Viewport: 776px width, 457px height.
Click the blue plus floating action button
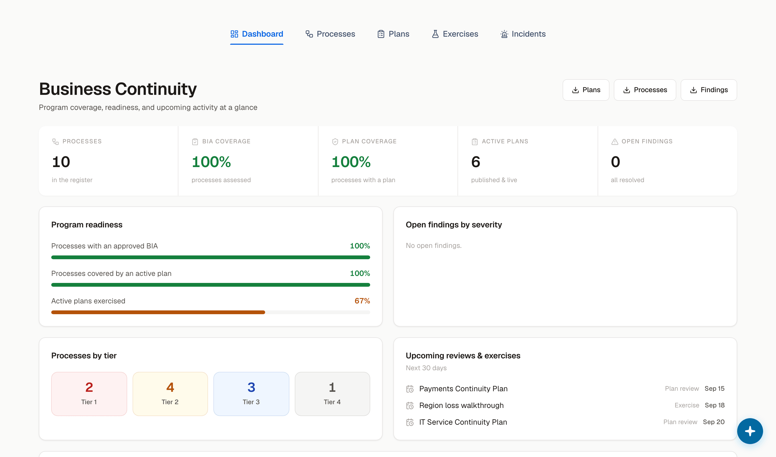coord(750,431)
